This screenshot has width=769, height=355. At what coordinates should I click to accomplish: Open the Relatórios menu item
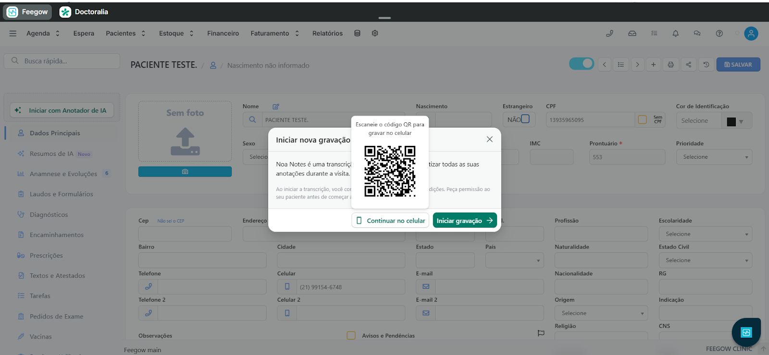pyautogui.click(x=327, y=34)
